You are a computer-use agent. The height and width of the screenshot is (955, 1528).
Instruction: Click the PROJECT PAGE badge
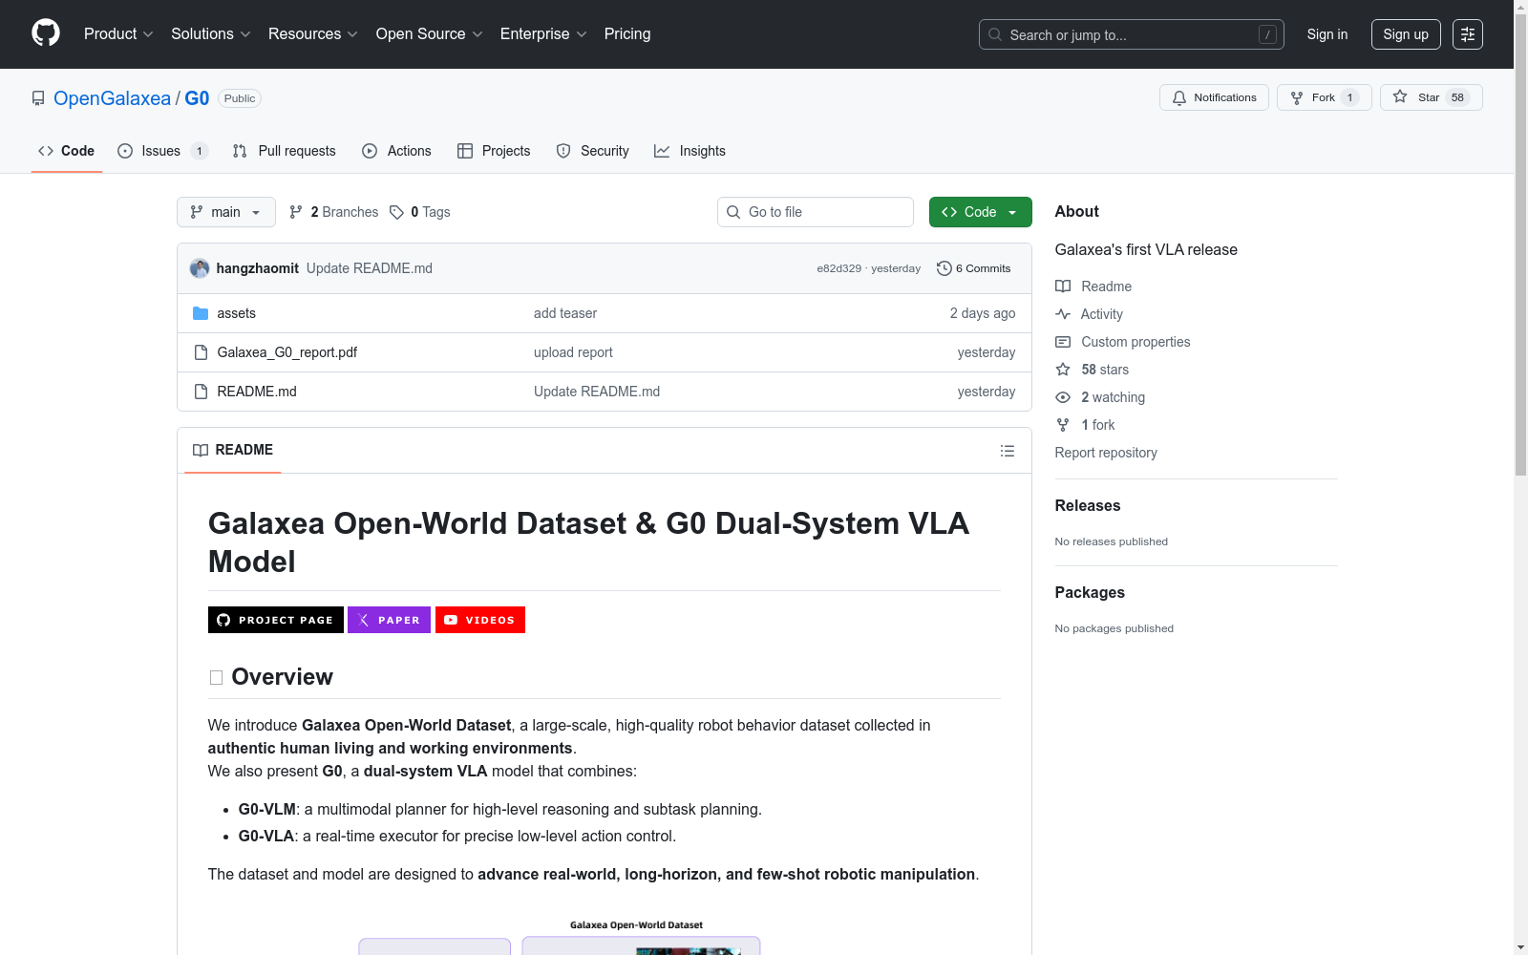[276, 620]
